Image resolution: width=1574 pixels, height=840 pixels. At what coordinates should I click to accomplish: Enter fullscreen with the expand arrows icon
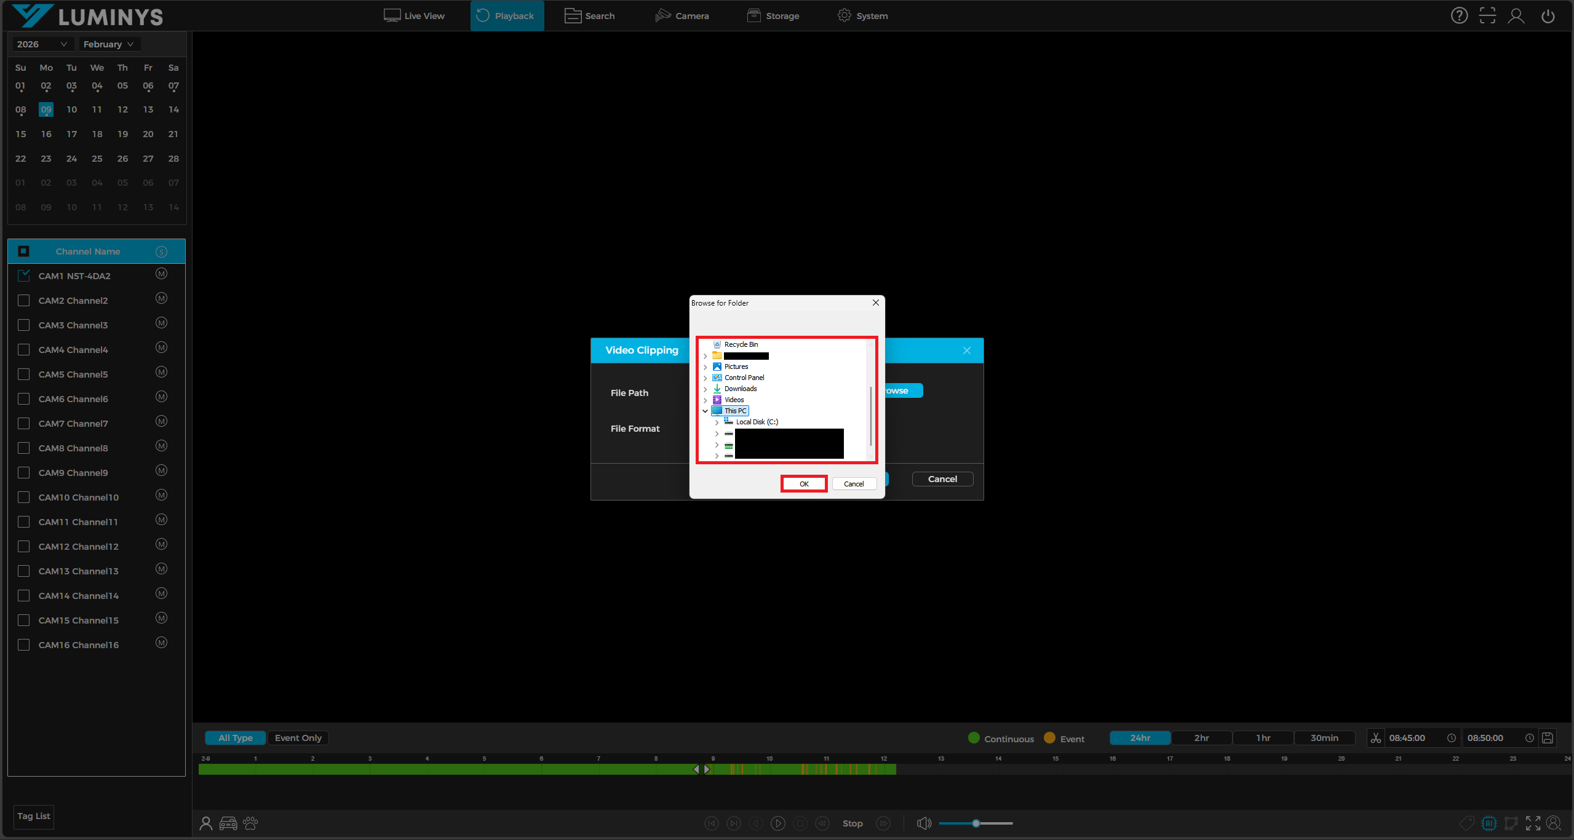[1533, 823]
